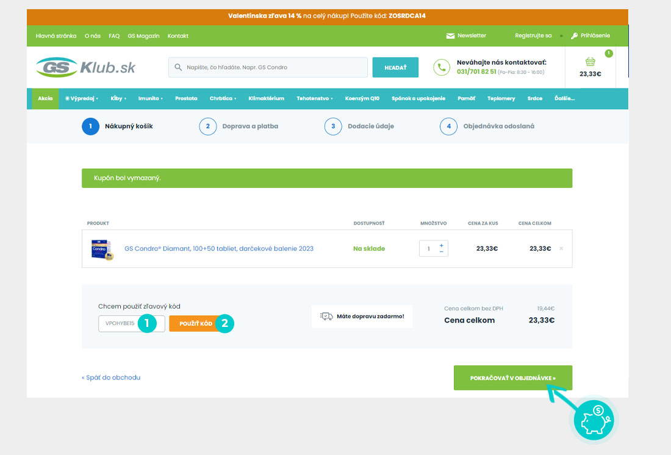Click the Newsletter link text
Screen dimensions: 671x455
coord(472,35)
